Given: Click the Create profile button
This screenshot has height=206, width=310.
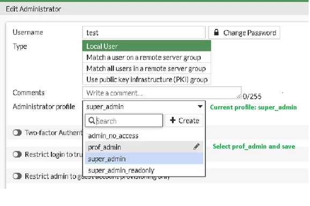Looking at the screenshot, I should [x=184, y=121].
